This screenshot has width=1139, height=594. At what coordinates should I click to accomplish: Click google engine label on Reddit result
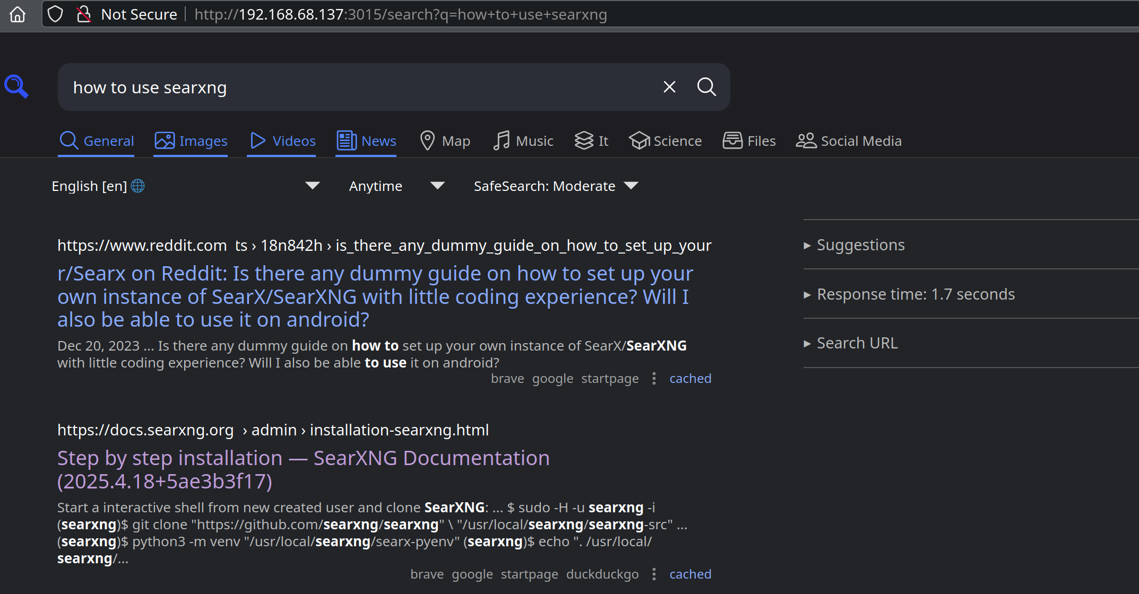pos(553,379)
